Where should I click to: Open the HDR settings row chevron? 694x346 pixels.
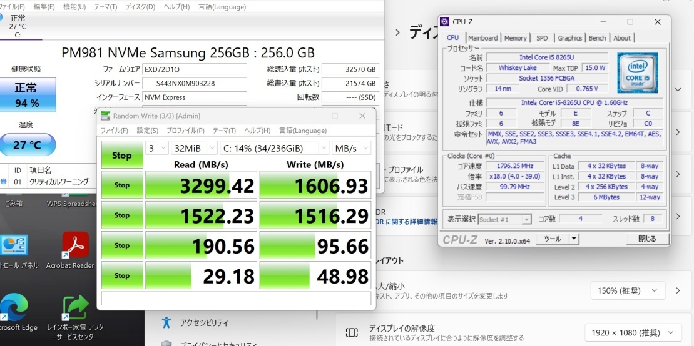point(678,217)
